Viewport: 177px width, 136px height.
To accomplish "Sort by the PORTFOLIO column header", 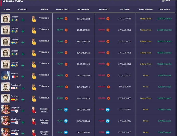I will click(22, 10).
